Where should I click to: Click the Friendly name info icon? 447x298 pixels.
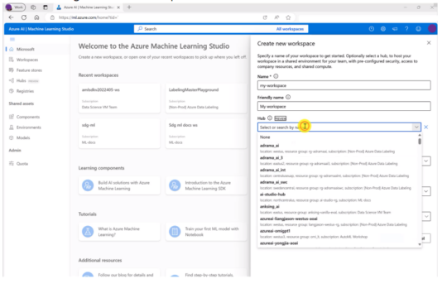click(x=288, y=97)
